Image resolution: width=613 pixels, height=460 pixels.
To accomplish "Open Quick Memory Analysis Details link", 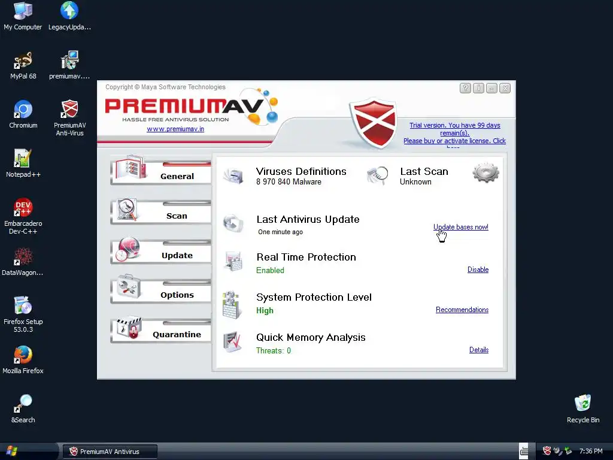I will 478,350.
